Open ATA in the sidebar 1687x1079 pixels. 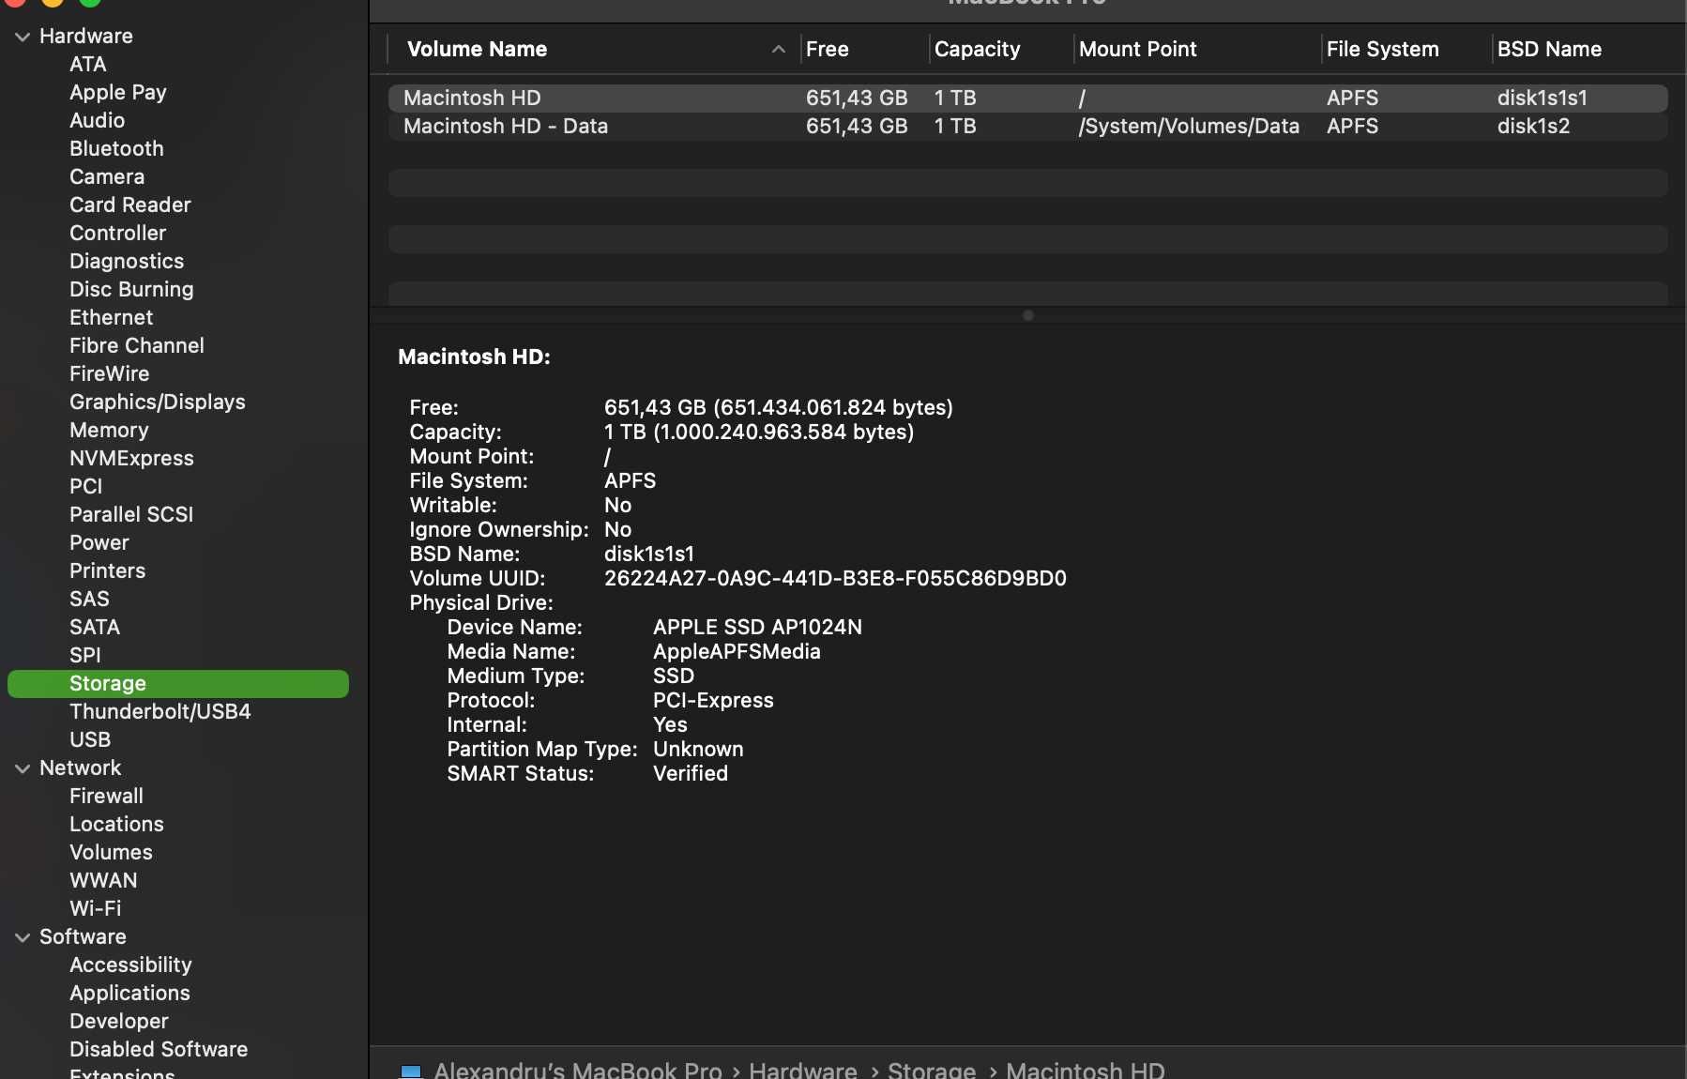(x=87, y=64)
